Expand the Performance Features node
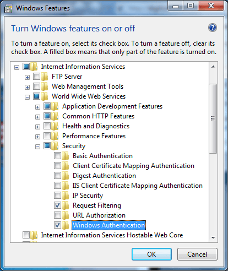Image resolution: width=228 pixels, height=271 pixels. coord(37,137)
